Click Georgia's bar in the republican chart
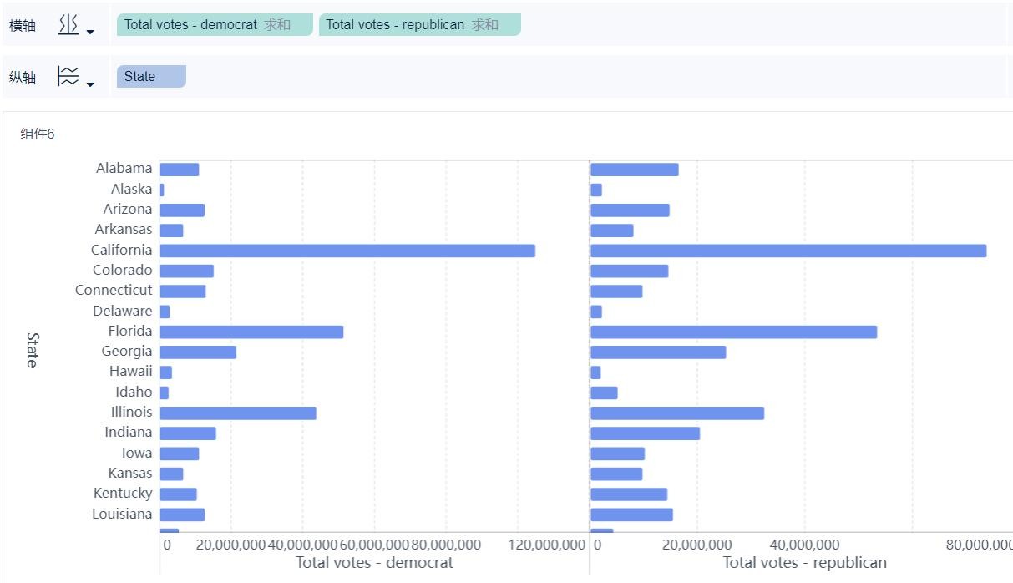The width and height of the screenshot is (1013, 583). coord(658,352)
